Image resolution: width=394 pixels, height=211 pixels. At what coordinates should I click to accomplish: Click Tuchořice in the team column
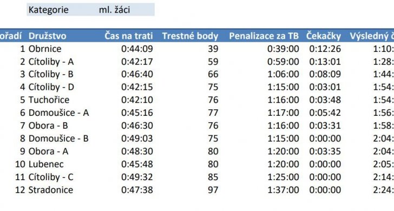pyautogui.click(x=49, y=100)
